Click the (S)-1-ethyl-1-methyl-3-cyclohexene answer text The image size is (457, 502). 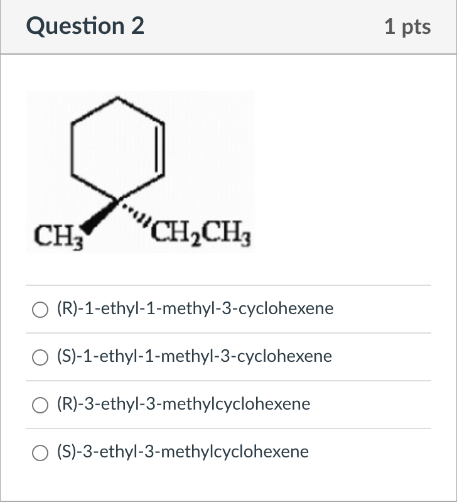(195, 356)
